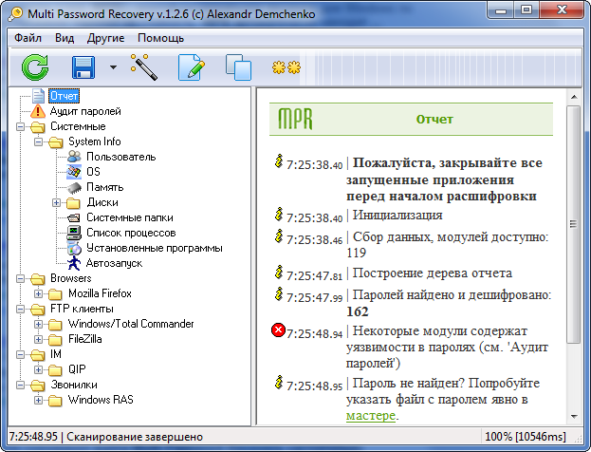Viewport: 591px width, 452px height.
Task: Click the FileZilla folder icon
Action: (55, 340)
